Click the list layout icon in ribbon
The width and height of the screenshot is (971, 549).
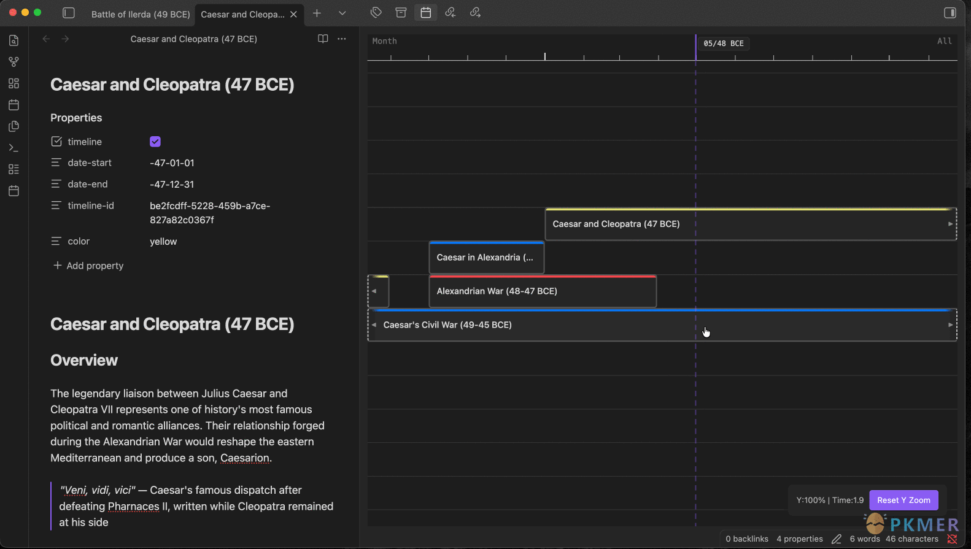click(14, 169)
